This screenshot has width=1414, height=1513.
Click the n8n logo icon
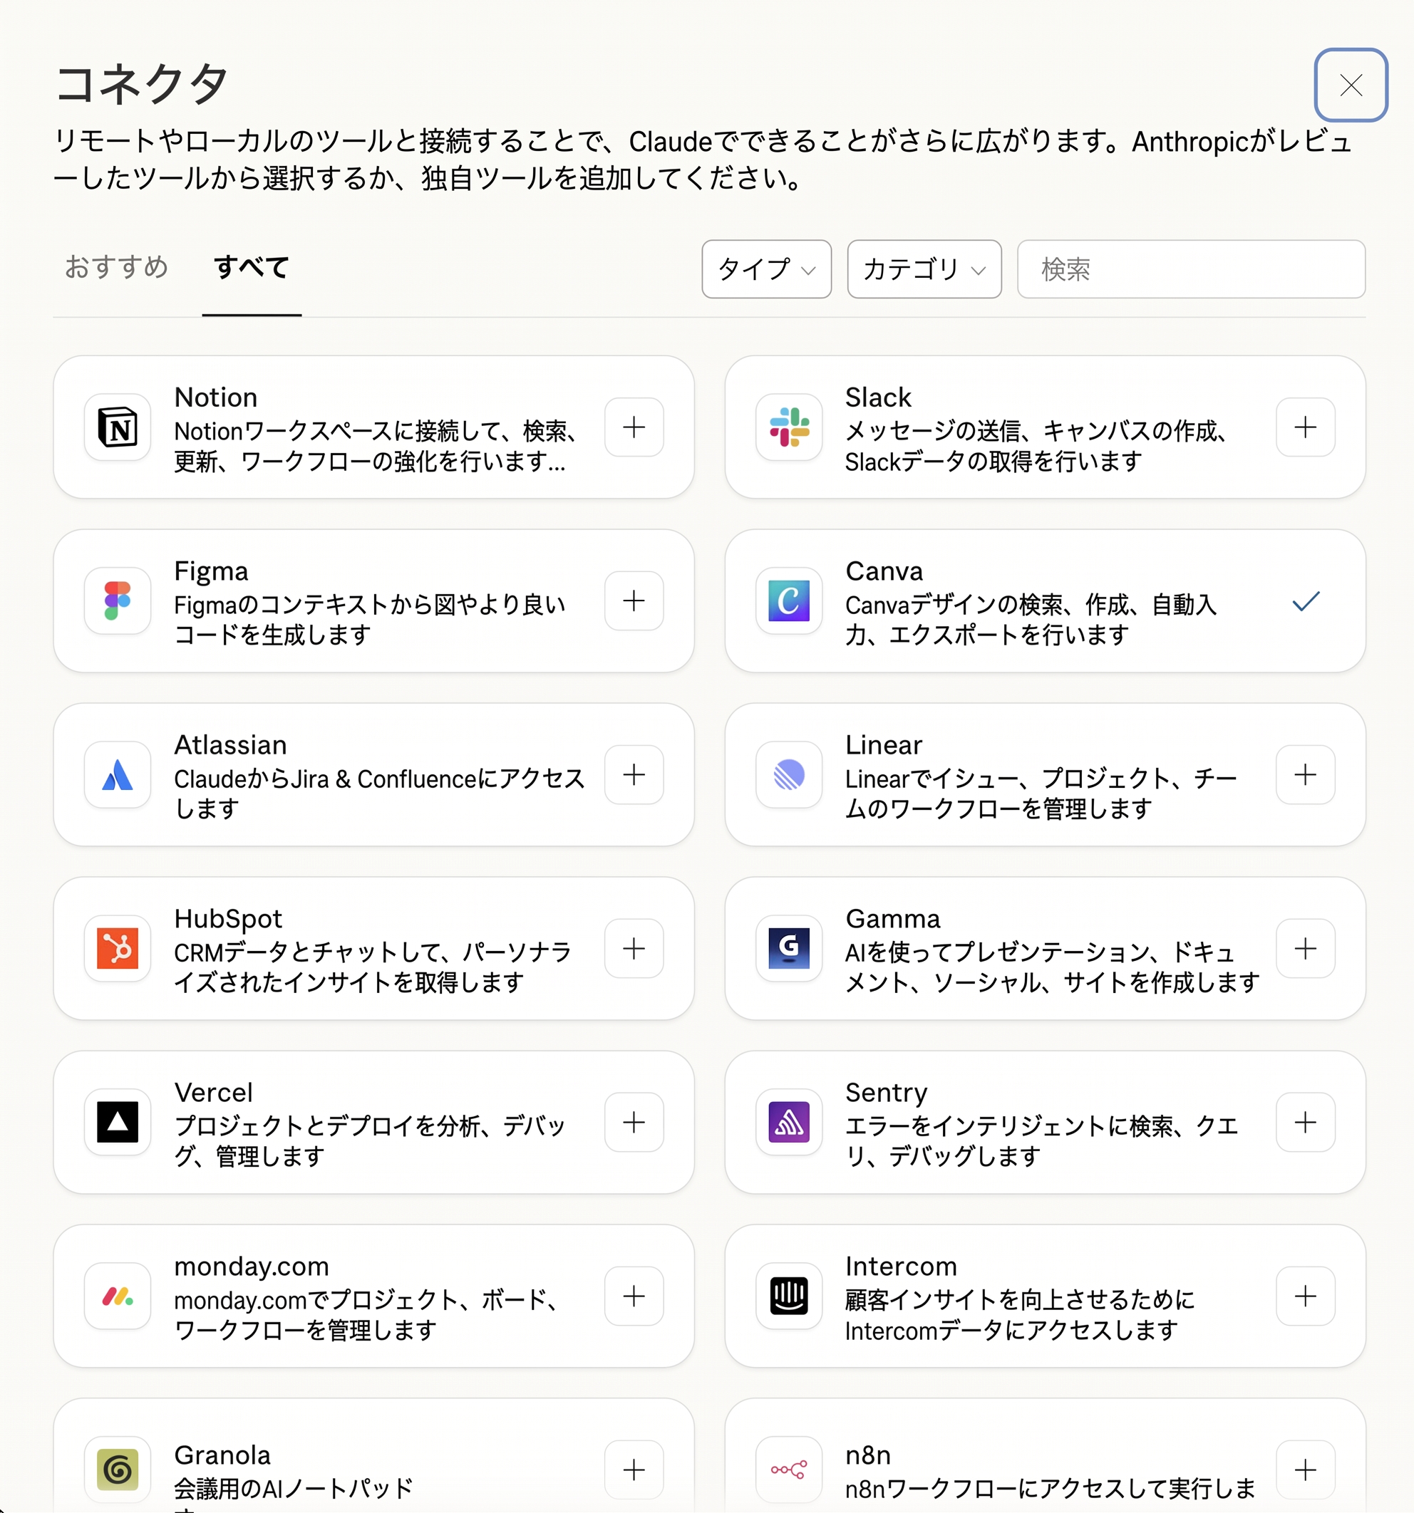coord(789,1470)
